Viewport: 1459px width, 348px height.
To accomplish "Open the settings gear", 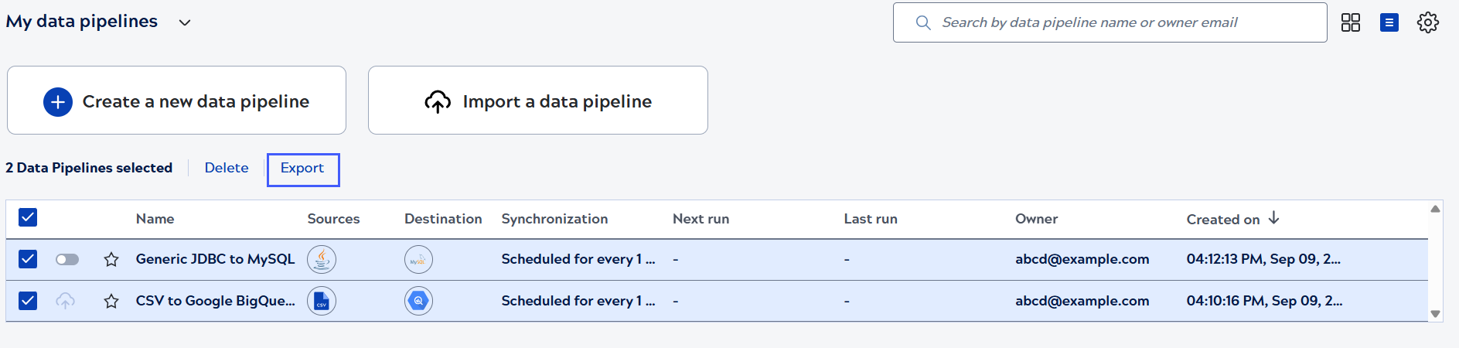I will (1427, 22).
